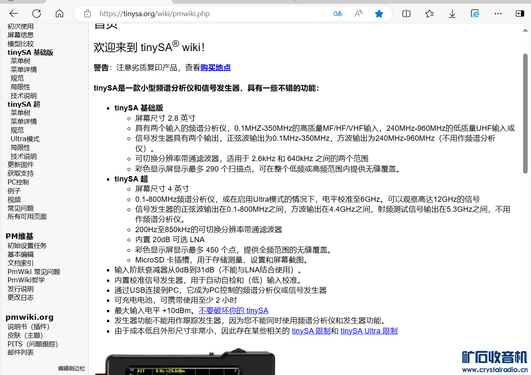Click the page's vertical scrollbar thumb
531x375 pixels.
[x=526, y=113]
